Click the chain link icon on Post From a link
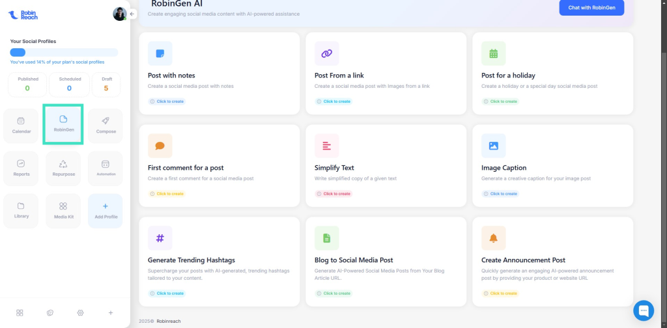Viewport: 667px width, 328px height. [327, 53]
